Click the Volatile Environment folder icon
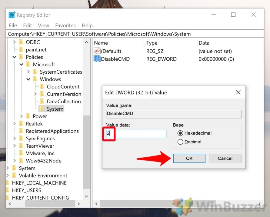Screen dimensions: 270x217 [x=14, y=175]
